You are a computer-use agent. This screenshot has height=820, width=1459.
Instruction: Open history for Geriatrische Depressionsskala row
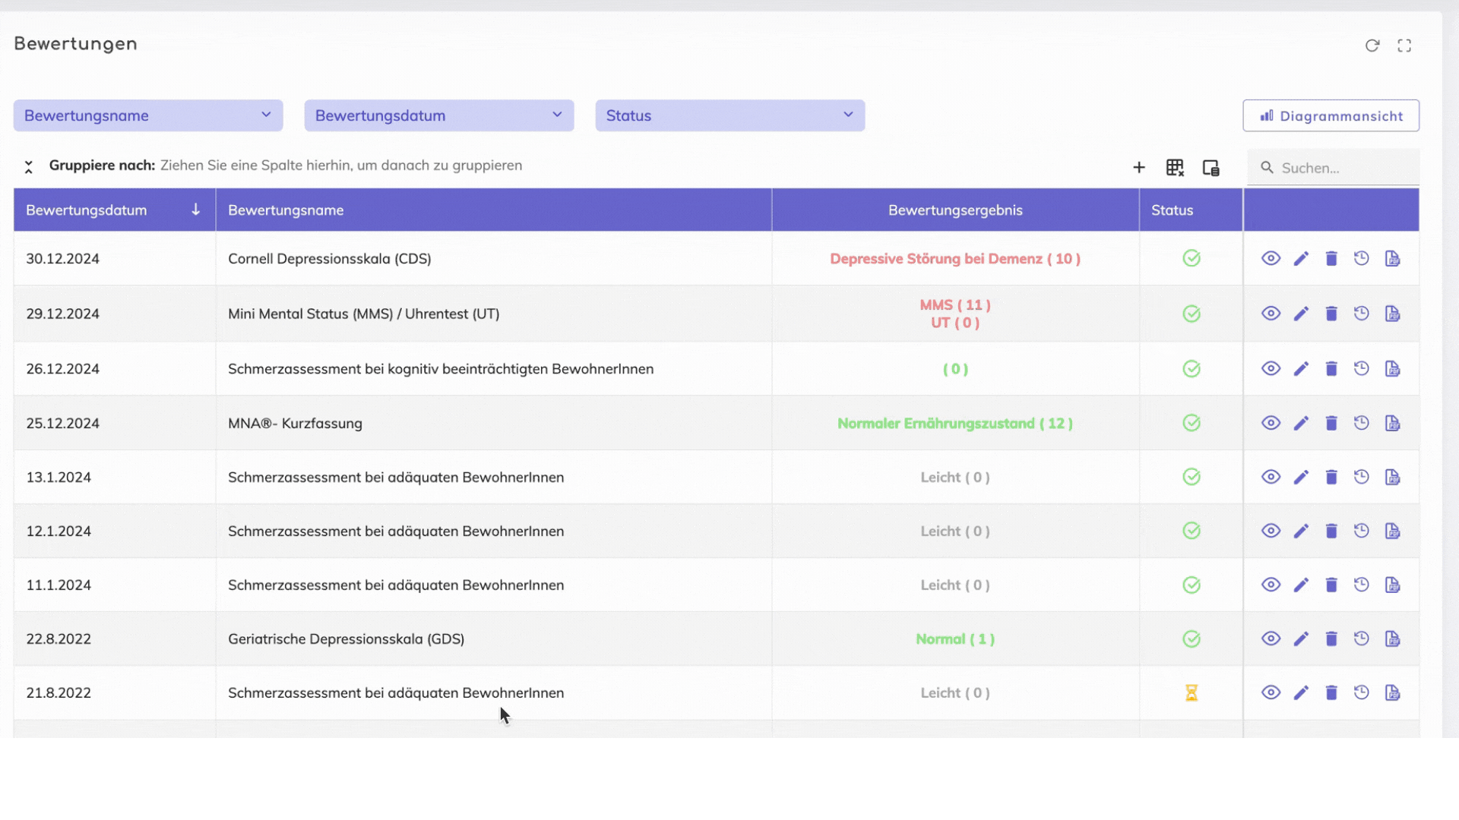click(1361, 639)
